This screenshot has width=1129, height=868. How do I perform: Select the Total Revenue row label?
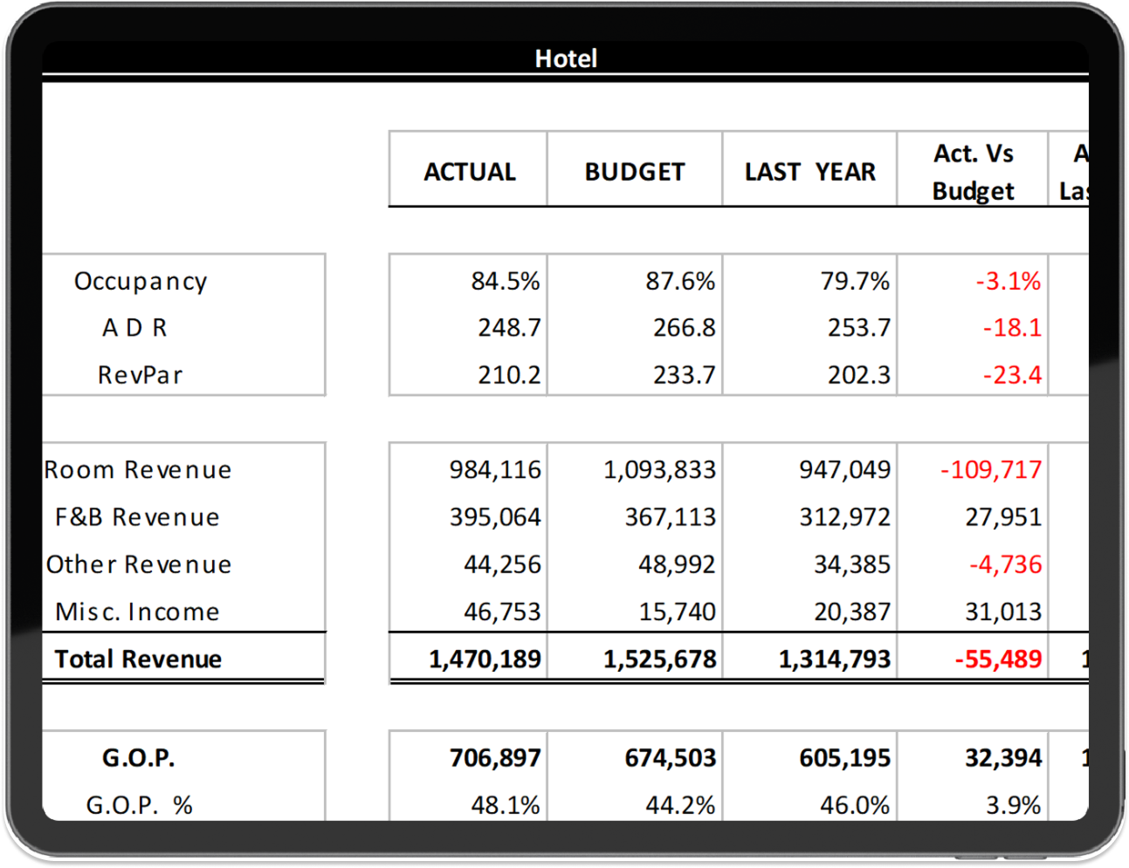pos(138,659)
